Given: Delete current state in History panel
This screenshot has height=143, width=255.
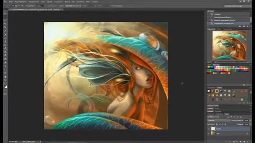Looking at the screenshot, I should coord(247,27).
